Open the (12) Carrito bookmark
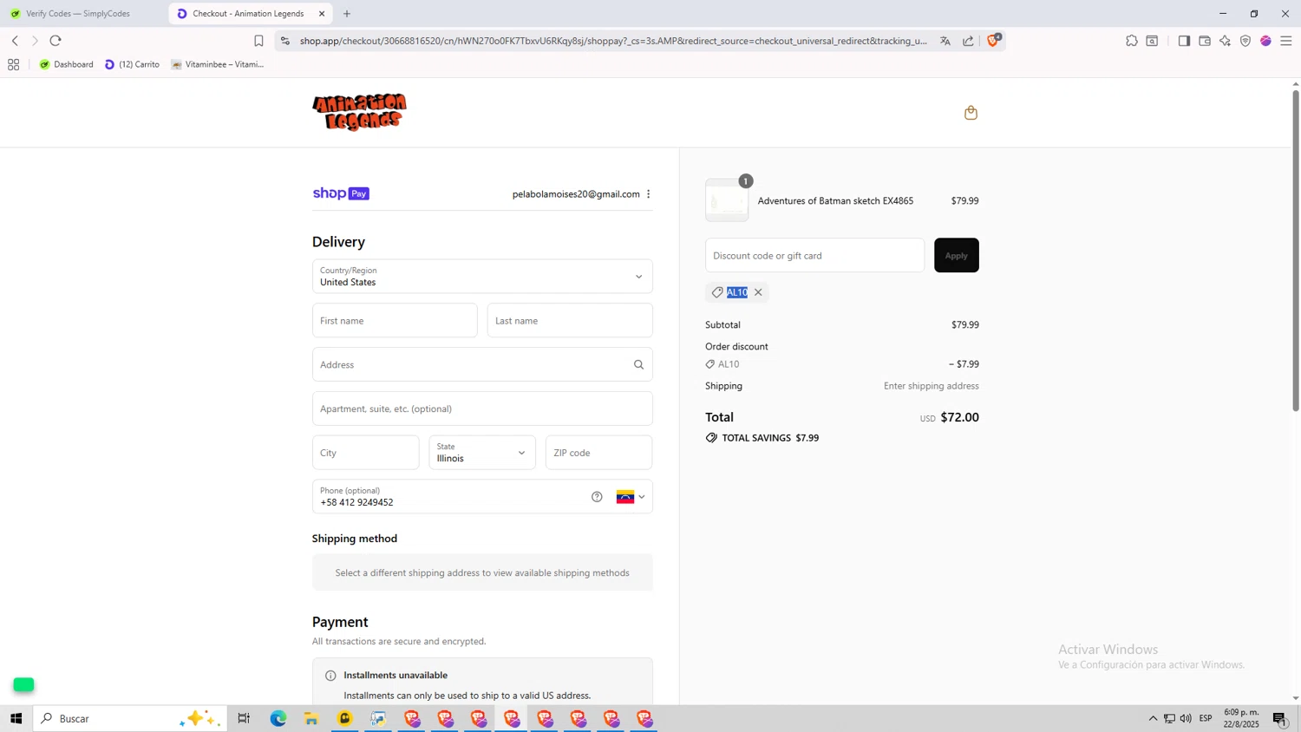 coord(132,64)
